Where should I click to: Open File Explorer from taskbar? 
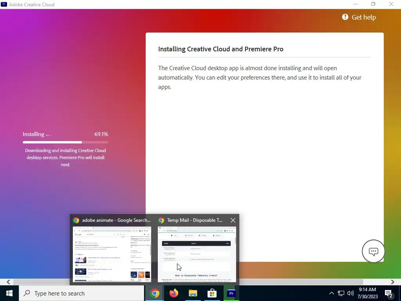coord(193,293)
